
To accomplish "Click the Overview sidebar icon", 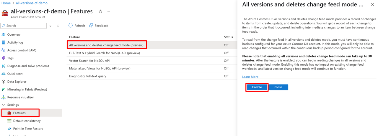I will (x=4, y=34).
